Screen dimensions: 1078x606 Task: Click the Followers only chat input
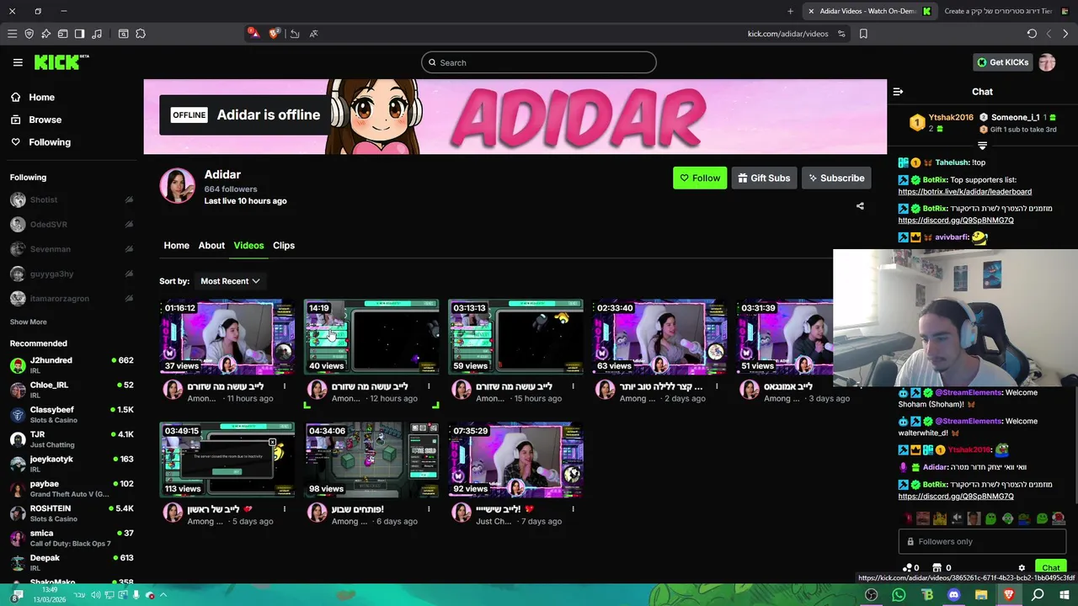tap(982, 541)
